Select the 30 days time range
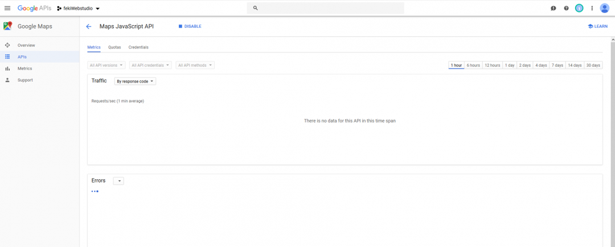Screen dimensions: 615x247 (x=593, y=65)
